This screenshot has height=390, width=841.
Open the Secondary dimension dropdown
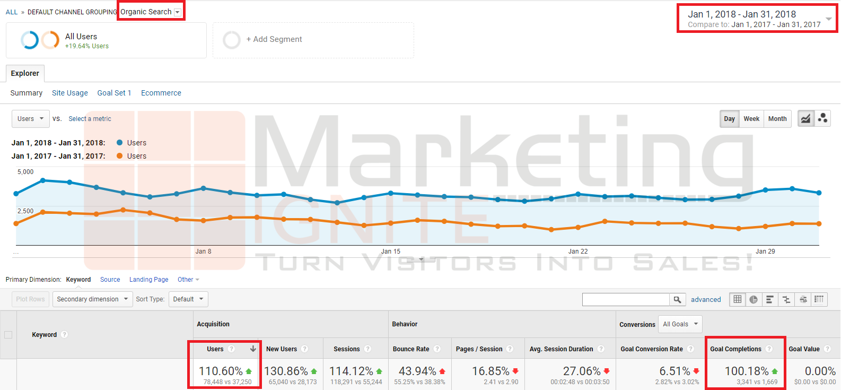[x=92, y=299]
